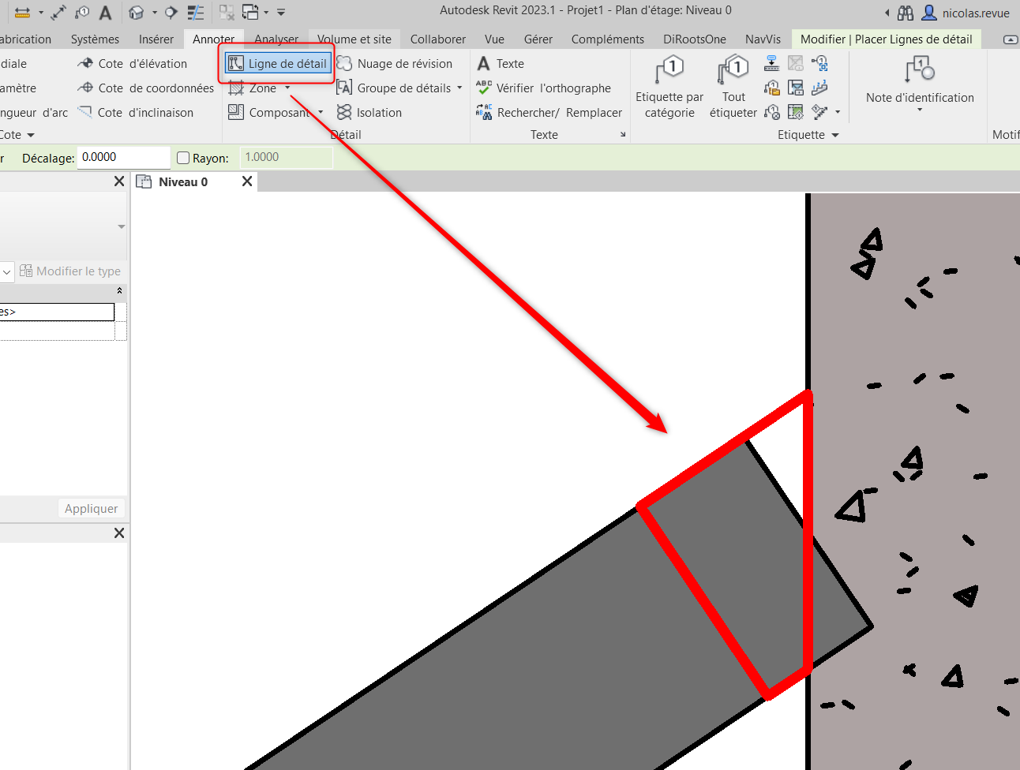Click the Tout étiqueter tool
This screenshot has height=770, width=1020.
[733, 71]
